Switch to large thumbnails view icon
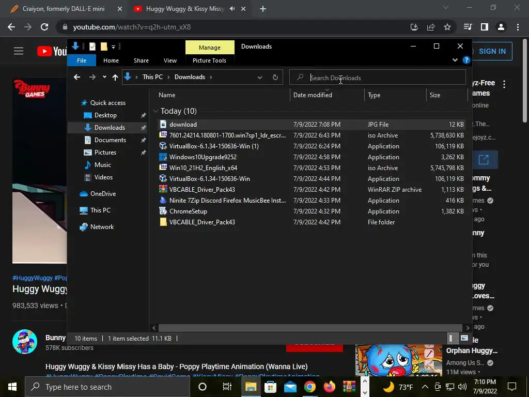Viewport: 529px width, 397px height. tap(464, 338)
